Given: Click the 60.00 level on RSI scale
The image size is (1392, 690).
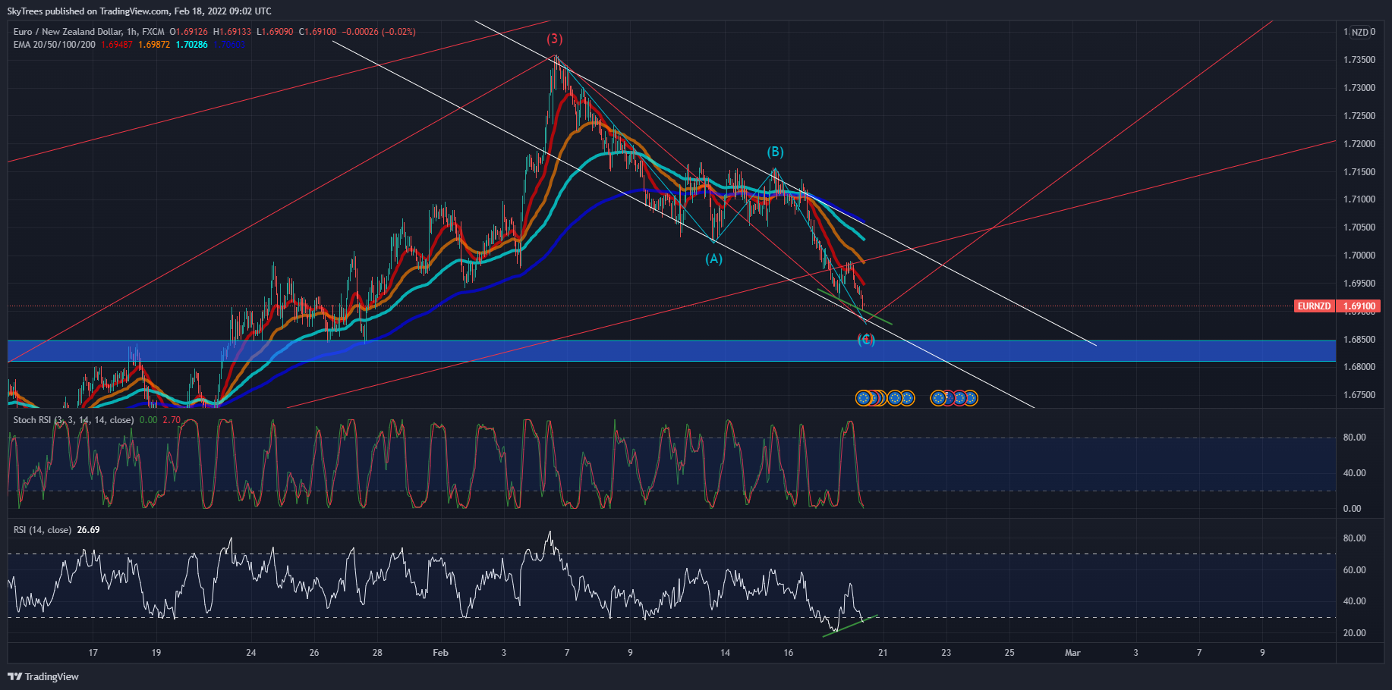Looking at the screenshot, I should [1354, 570].
